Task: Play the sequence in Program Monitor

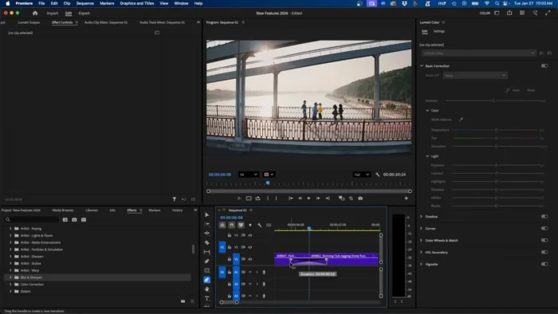Action: pyautogui.click(x=309, y=198)
